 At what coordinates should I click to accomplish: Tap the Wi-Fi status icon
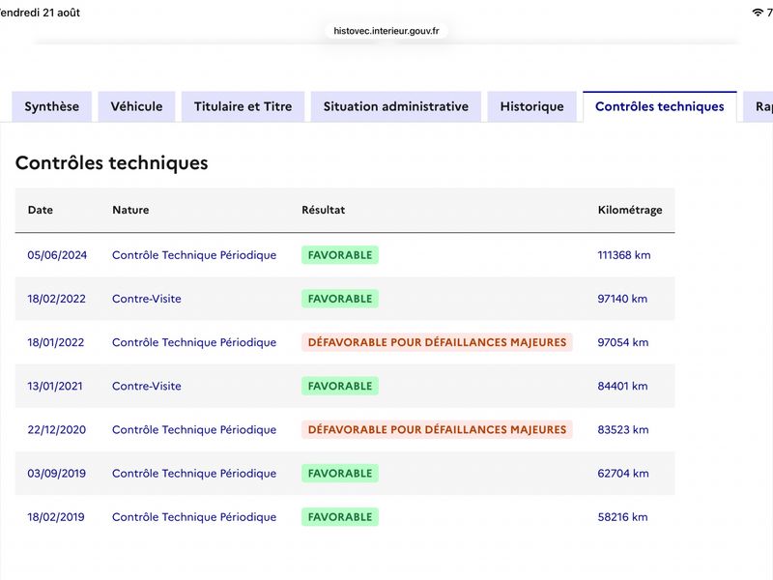coord(758,13)
